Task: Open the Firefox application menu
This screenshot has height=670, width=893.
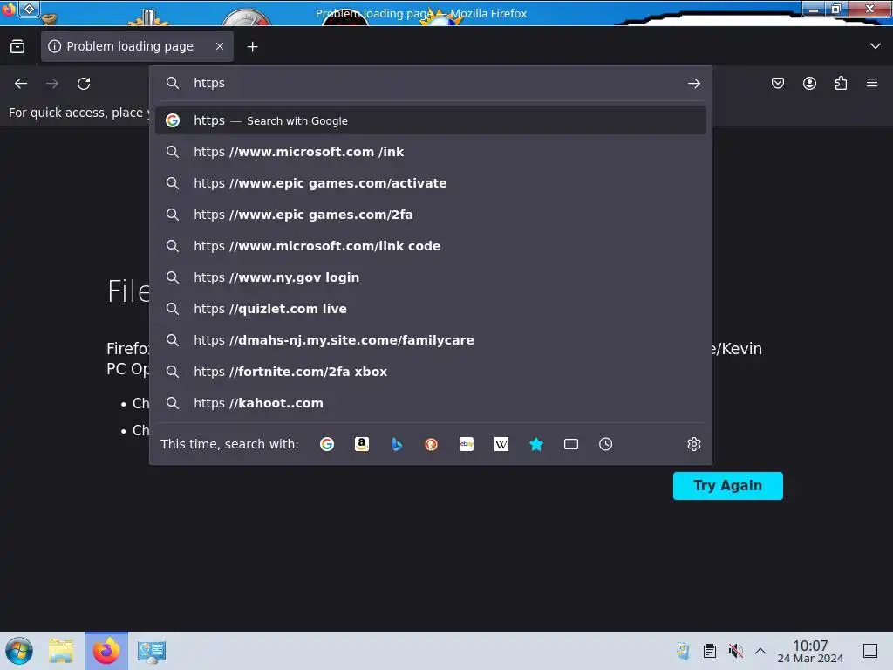Action: (x=872, y=83)
